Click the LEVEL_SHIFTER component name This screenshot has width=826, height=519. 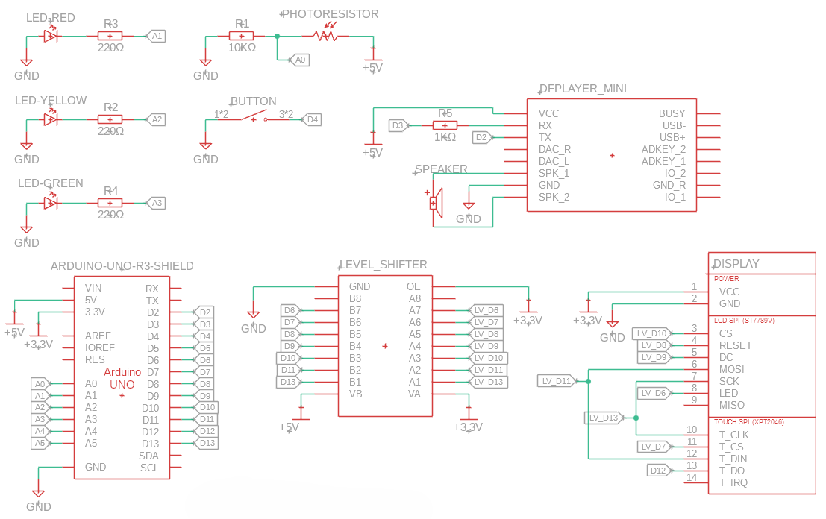click(383, 265)
